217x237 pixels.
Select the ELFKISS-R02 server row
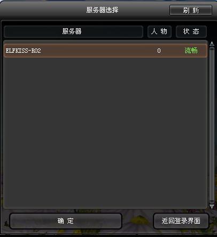[x=105, y=51]
